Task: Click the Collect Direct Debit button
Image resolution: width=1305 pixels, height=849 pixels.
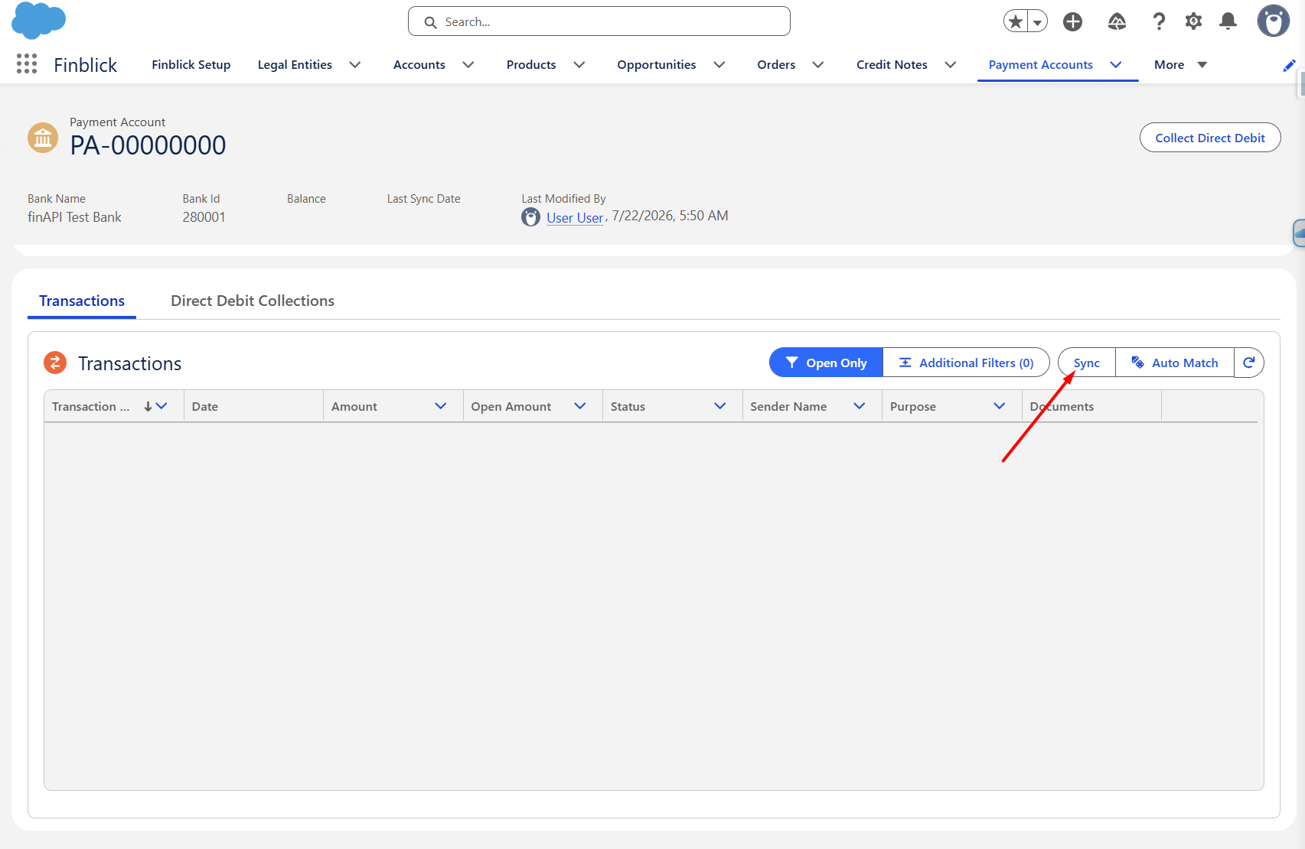Action: coord(1210,138)
